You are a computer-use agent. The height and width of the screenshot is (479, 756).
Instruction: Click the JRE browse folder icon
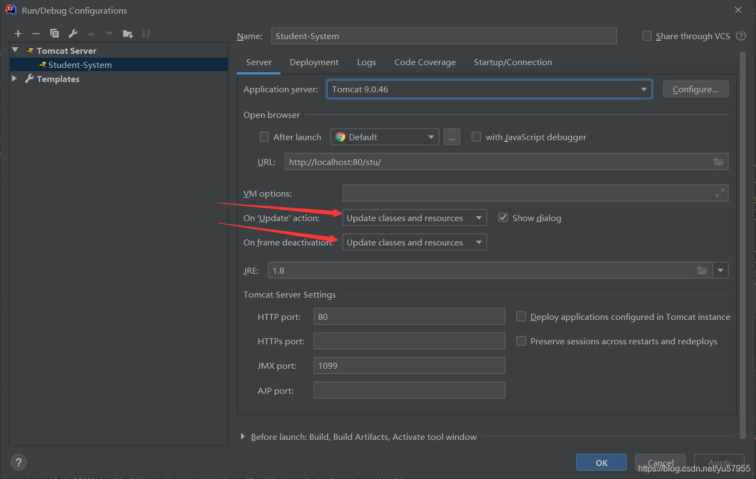tap(702, 270)
